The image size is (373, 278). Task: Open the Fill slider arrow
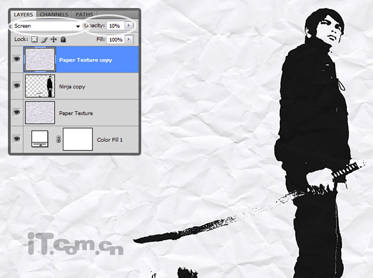point(129,39)
